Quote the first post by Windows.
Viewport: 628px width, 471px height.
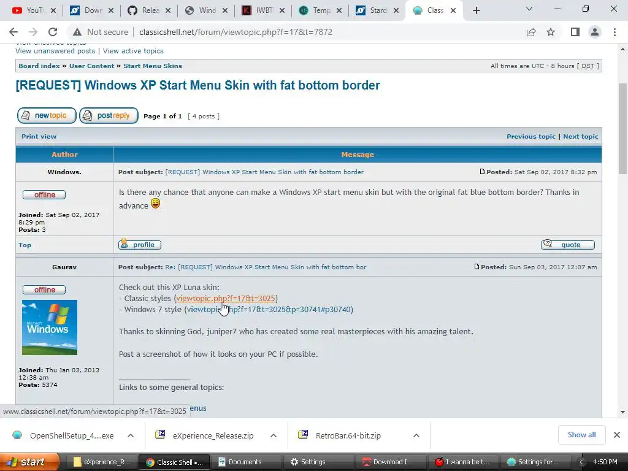tap(568, 245)
